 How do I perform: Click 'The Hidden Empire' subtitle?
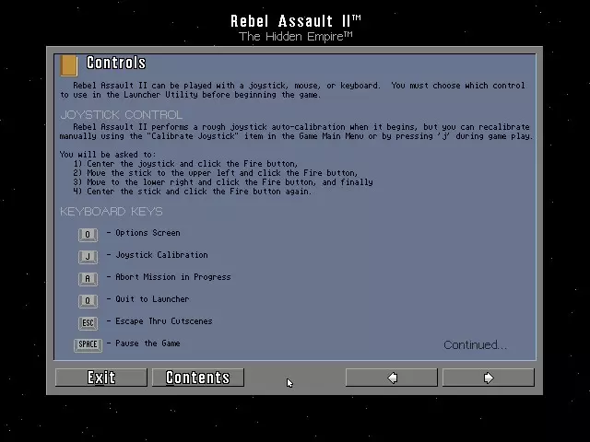tap(296, 37)
